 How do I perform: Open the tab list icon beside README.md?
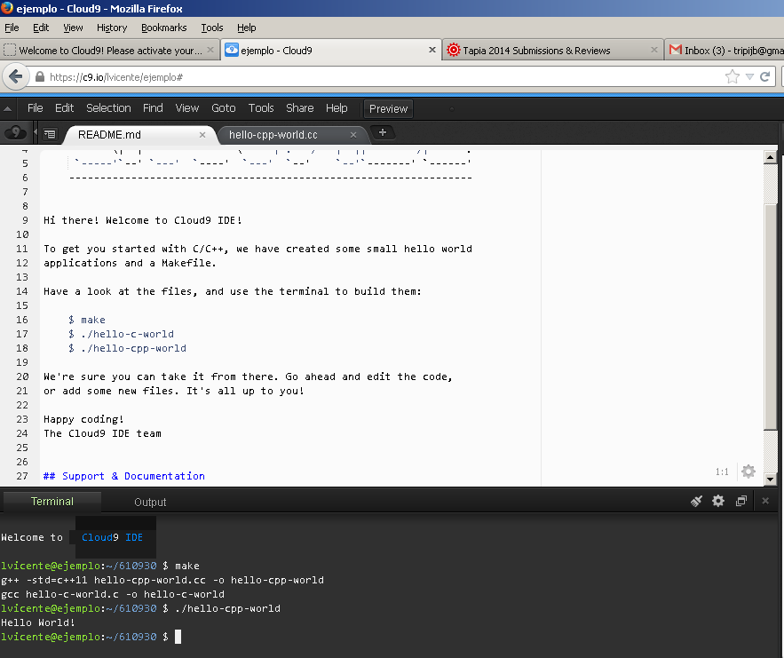[50, 134]
